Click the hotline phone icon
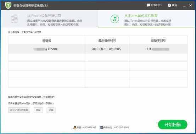This screenshot has height=134, width=196. pyautogui.click(x=101, y=128)
